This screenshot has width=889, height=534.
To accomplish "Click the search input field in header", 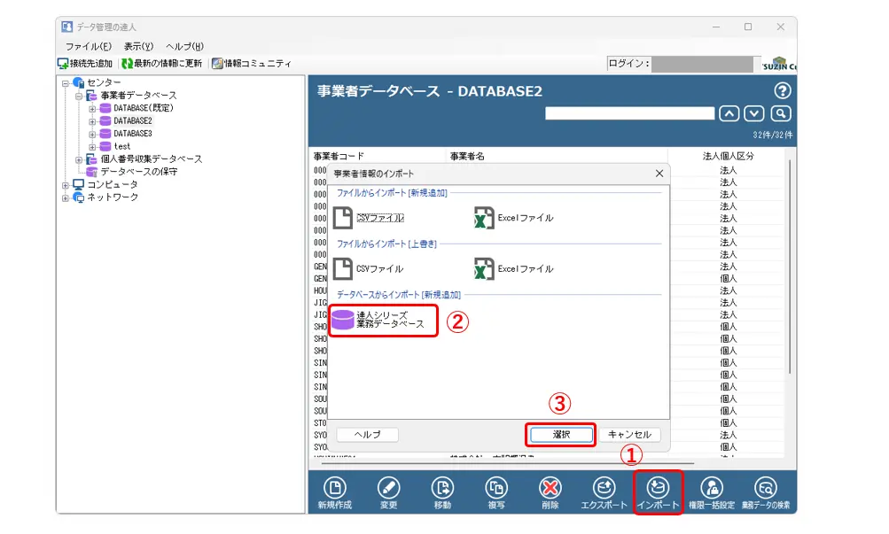I will [x=629, y=113].
